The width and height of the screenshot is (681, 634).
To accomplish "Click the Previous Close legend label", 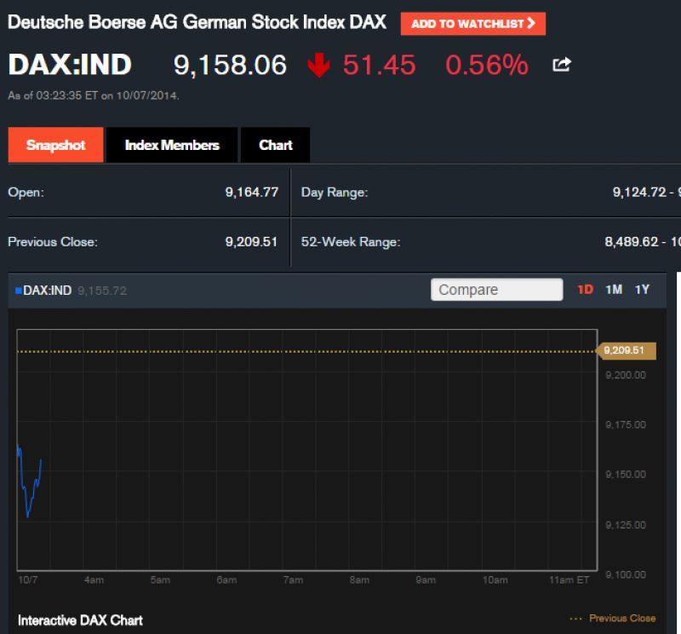I will point(622,619).
